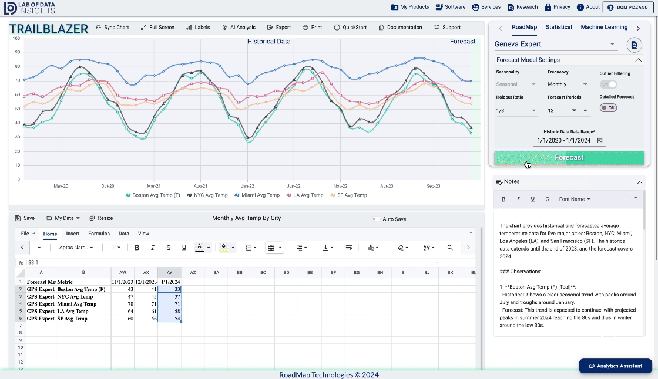This screenshot has width=658, height=379.
Task: Toggle the Outlier Filtering switch
Action: 608,84
